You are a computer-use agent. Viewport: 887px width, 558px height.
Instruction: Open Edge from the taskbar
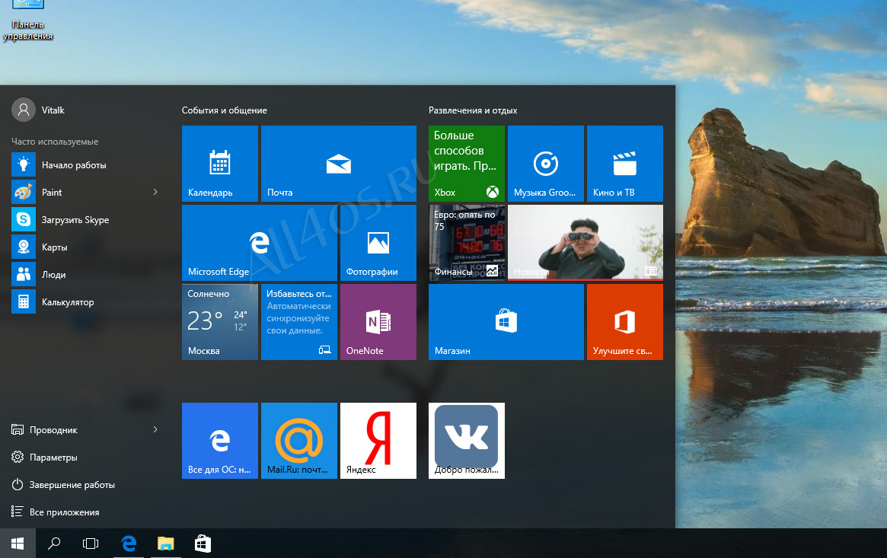129,544
